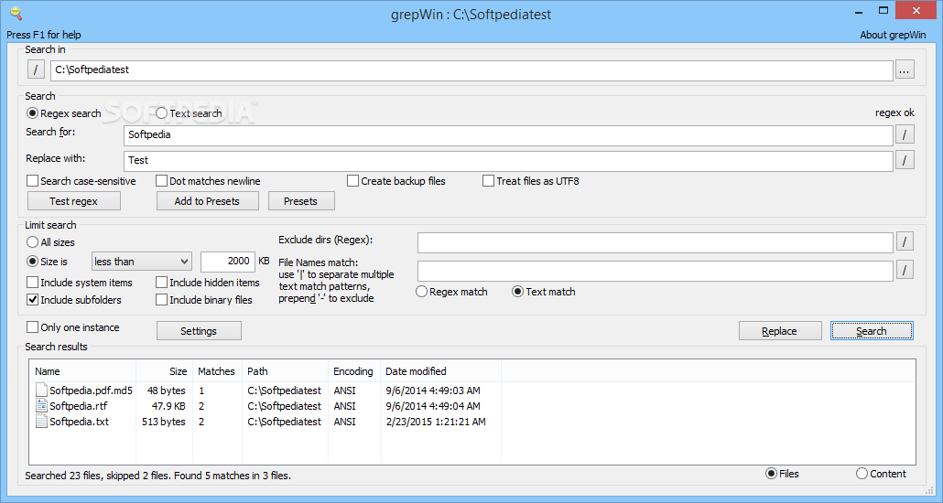Click the File Names match field

click(655, 271)
